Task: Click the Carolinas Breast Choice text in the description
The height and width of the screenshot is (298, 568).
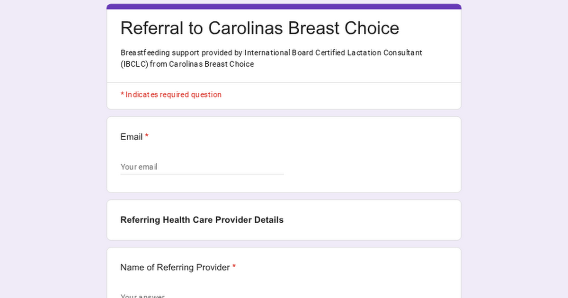Action: 212,64
